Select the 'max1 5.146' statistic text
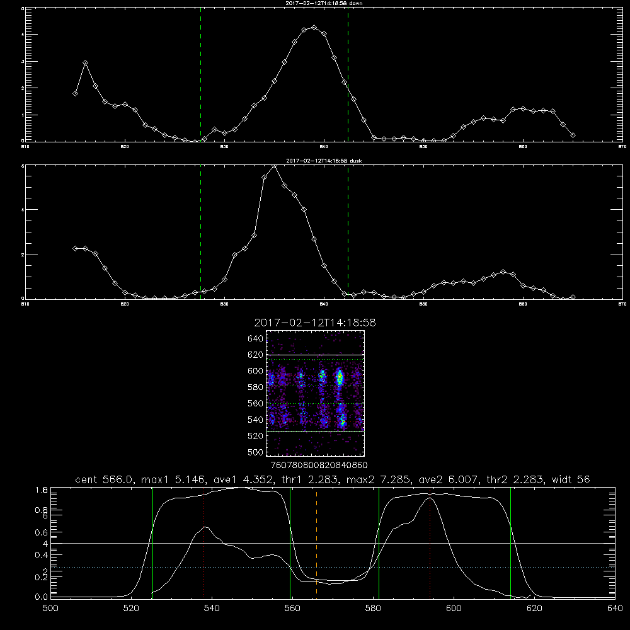The image size is (630, 630). (174, 479)
